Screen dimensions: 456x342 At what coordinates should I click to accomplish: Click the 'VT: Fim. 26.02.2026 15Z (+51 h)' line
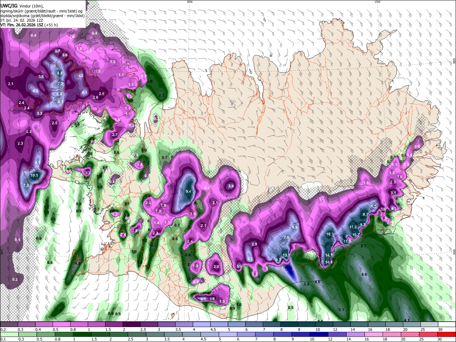click(29, 25)
